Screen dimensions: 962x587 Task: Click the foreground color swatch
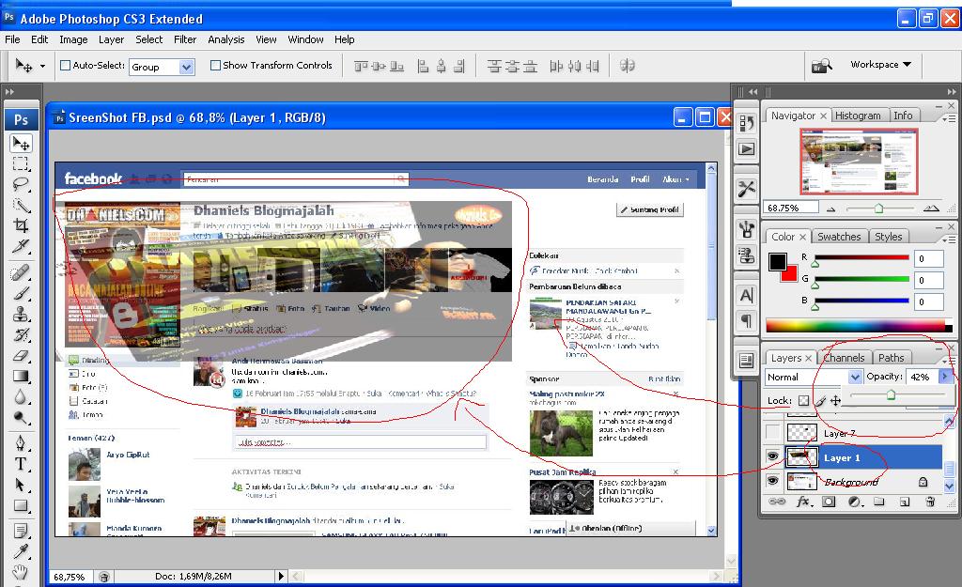point(777,262)
